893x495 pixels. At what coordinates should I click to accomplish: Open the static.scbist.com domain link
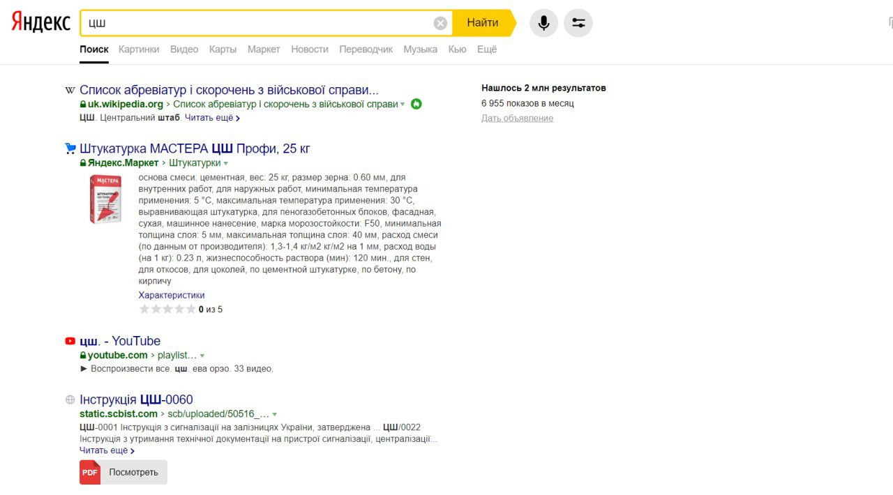[x=119, y=413]
